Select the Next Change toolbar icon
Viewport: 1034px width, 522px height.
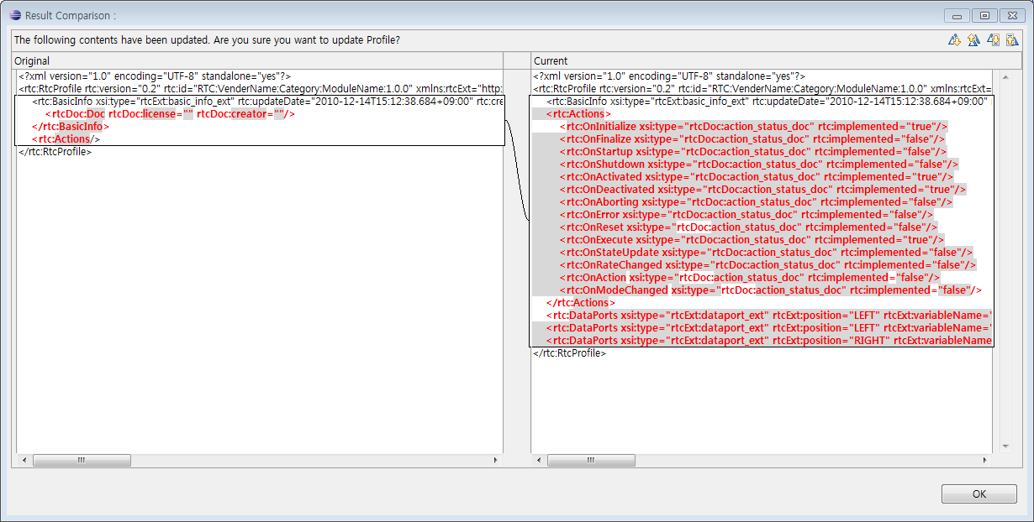coord(993,39)
